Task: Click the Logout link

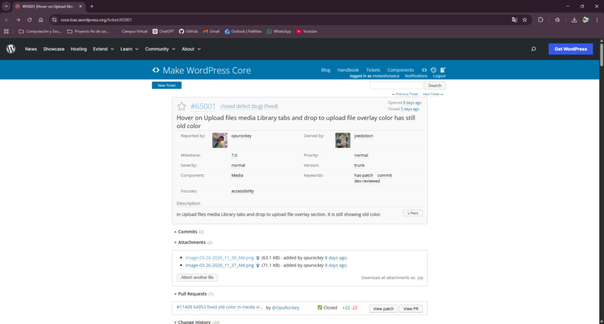Action: [439, 76]
